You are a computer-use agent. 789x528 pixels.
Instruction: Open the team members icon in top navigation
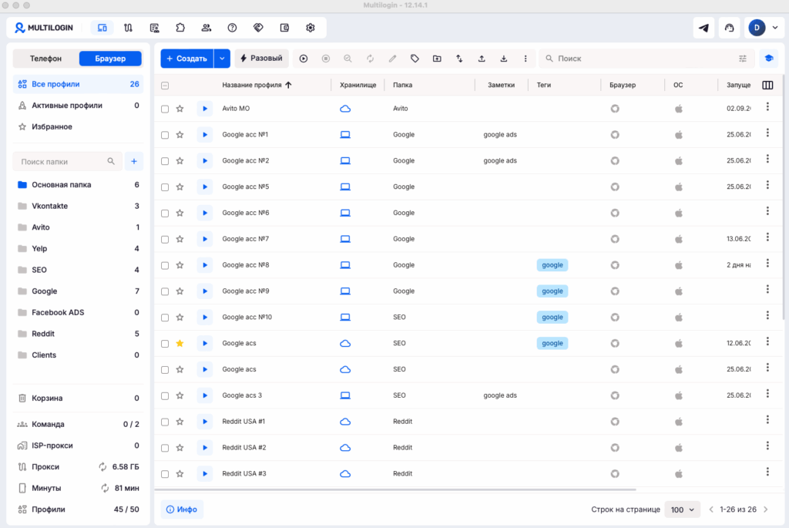click(206, 28)
